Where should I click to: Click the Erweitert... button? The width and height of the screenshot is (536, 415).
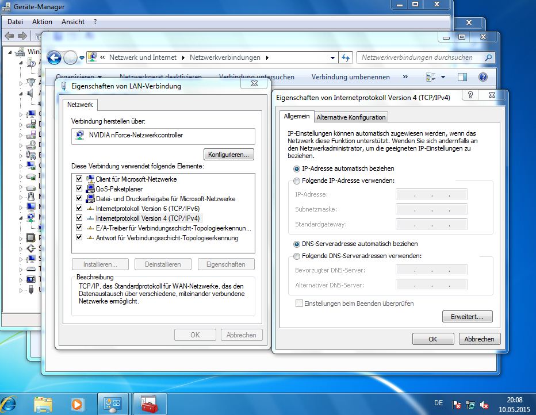coord(467,317)
